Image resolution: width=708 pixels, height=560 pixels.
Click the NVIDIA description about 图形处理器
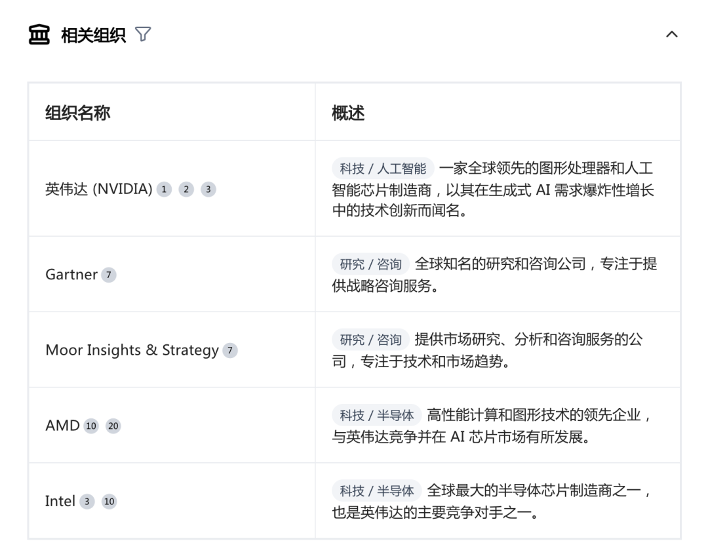[x=493, y=190]
